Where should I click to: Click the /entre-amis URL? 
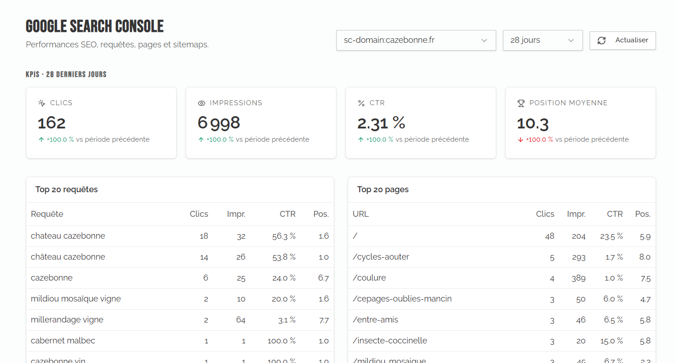coord(376,320)
